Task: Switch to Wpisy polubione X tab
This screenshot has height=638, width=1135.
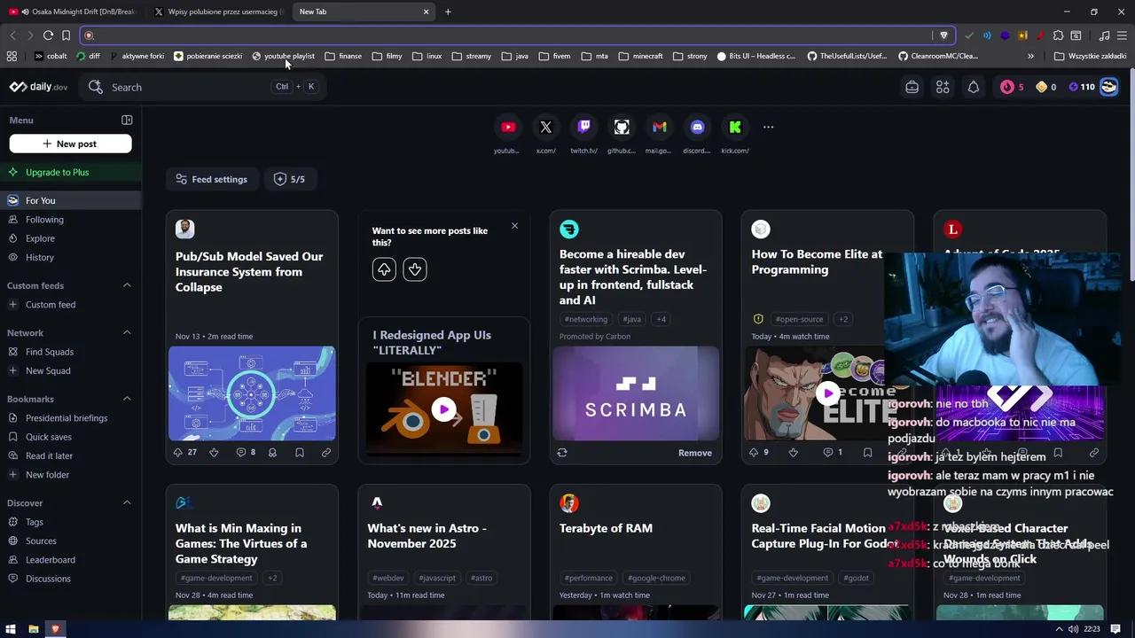Action: click(x=218, y=12)
